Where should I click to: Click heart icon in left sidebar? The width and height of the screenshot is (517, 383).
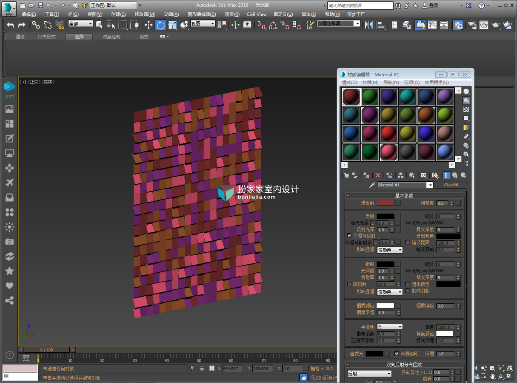[x=9, y=286]
